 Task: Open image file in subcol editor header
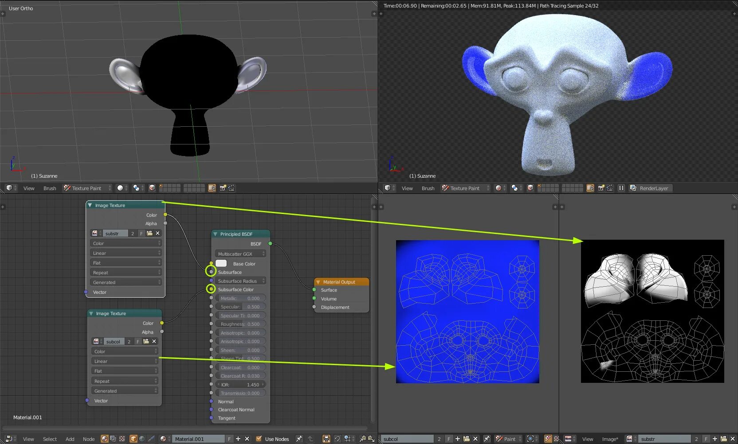click(x=467, y=439)
